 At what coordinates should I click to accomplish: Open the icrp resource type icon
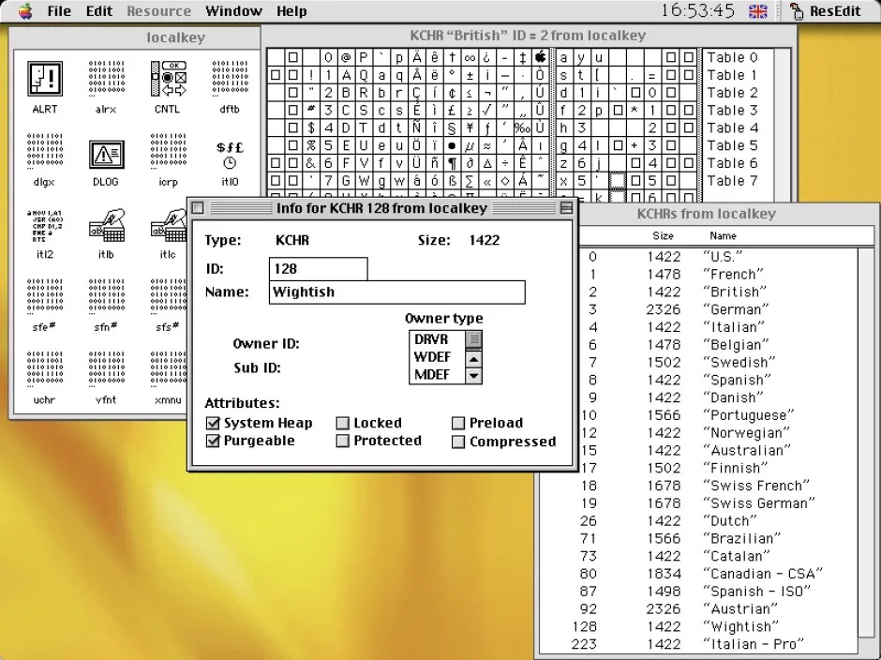coord(168,151)
